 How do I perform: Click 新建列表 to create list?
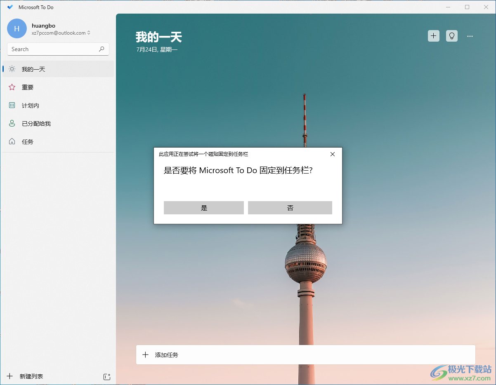tap(31, 376)
